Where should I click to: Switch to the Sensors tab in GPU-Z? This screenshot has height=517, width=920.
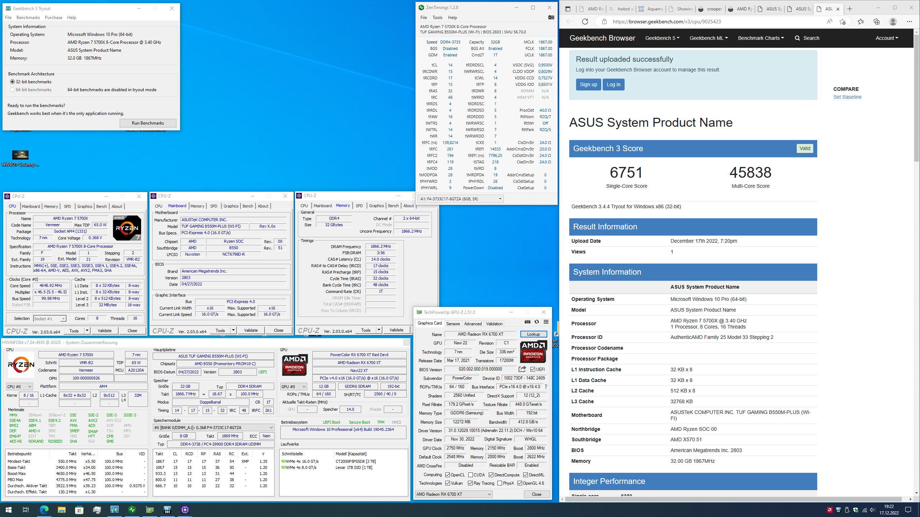click(453, 323)
